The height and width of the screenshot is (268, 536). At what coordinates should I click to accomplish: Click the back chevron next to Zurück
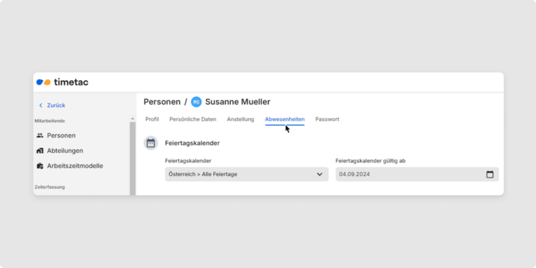click(41, 106)
